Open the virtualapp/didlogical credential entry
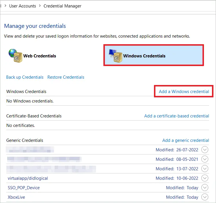The image size is (216, 203). click(28, 178)
